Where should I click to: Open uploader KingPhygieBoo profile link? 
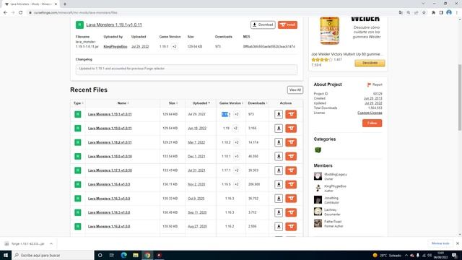(x=115, y=46)
